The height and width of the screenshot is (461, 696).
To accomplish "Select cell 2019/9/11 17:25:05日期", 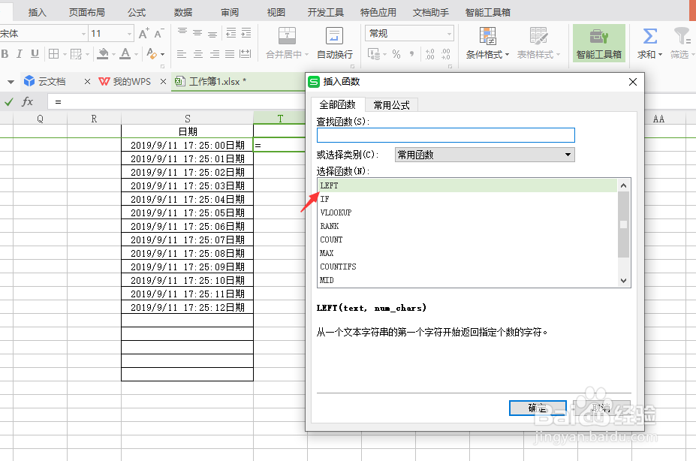I will (187, 213).
